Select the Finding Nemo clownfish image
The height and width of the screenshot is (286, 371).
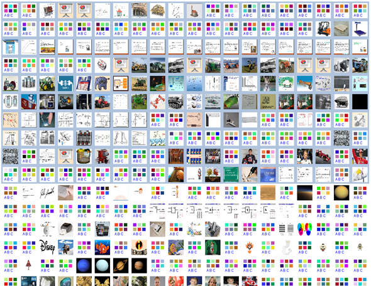coord(102,247)
